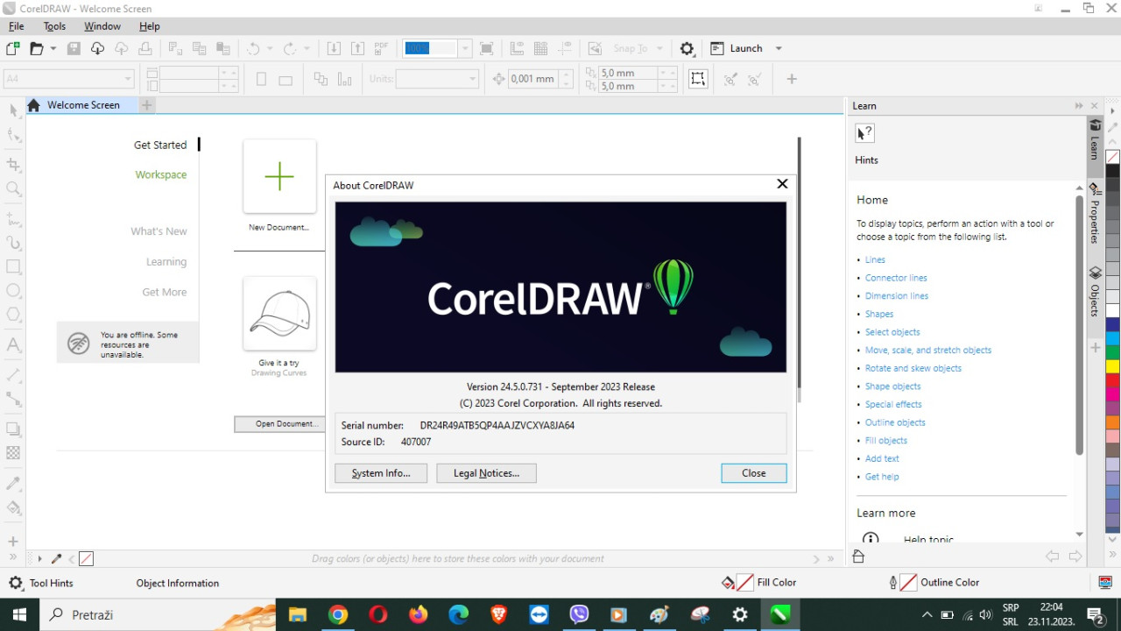Click the Fill Color bucket icon
1121x631 pixels.
728,583
